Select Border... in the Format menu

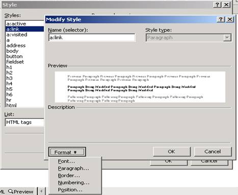[x=69, y=176]
